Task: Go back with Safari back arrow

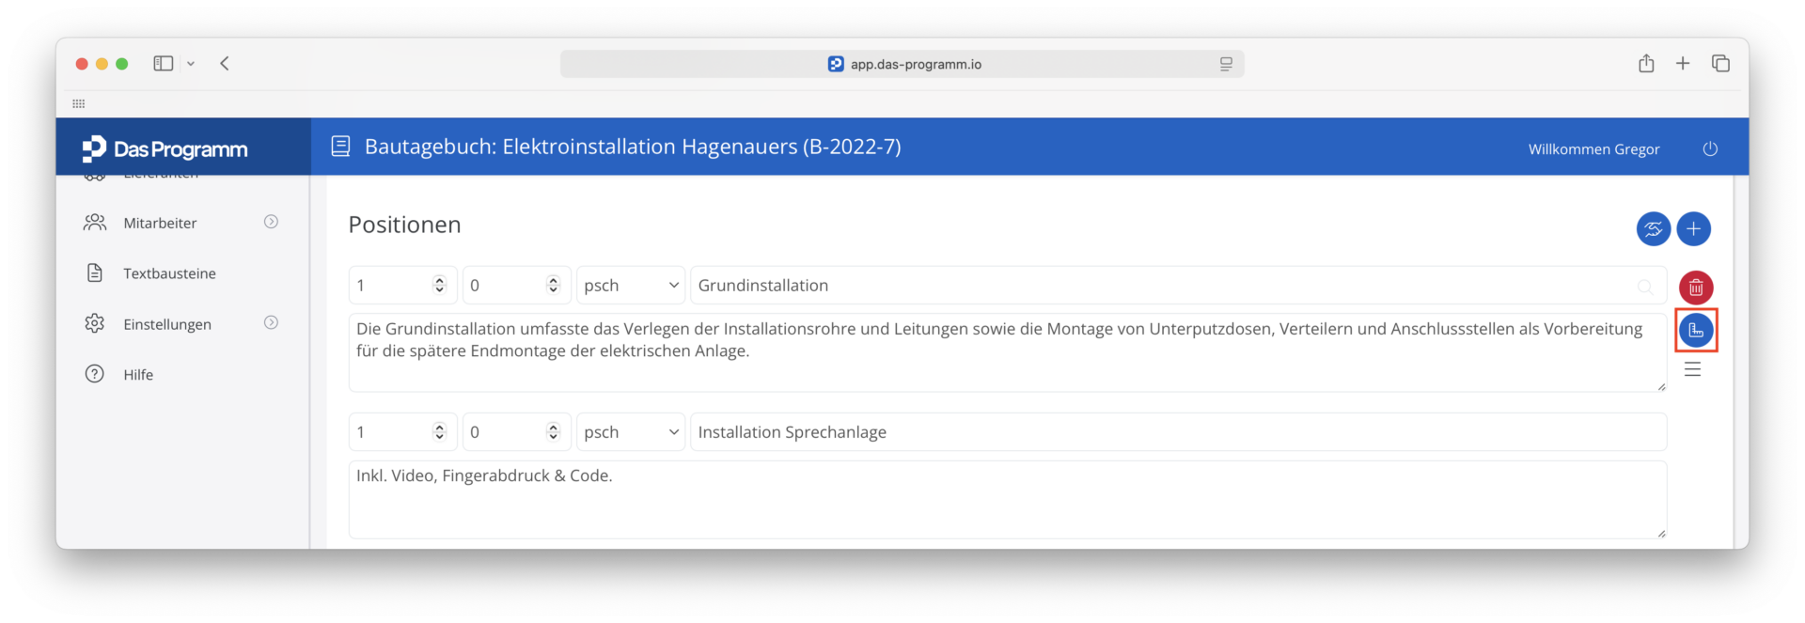Action: (225, 63)
